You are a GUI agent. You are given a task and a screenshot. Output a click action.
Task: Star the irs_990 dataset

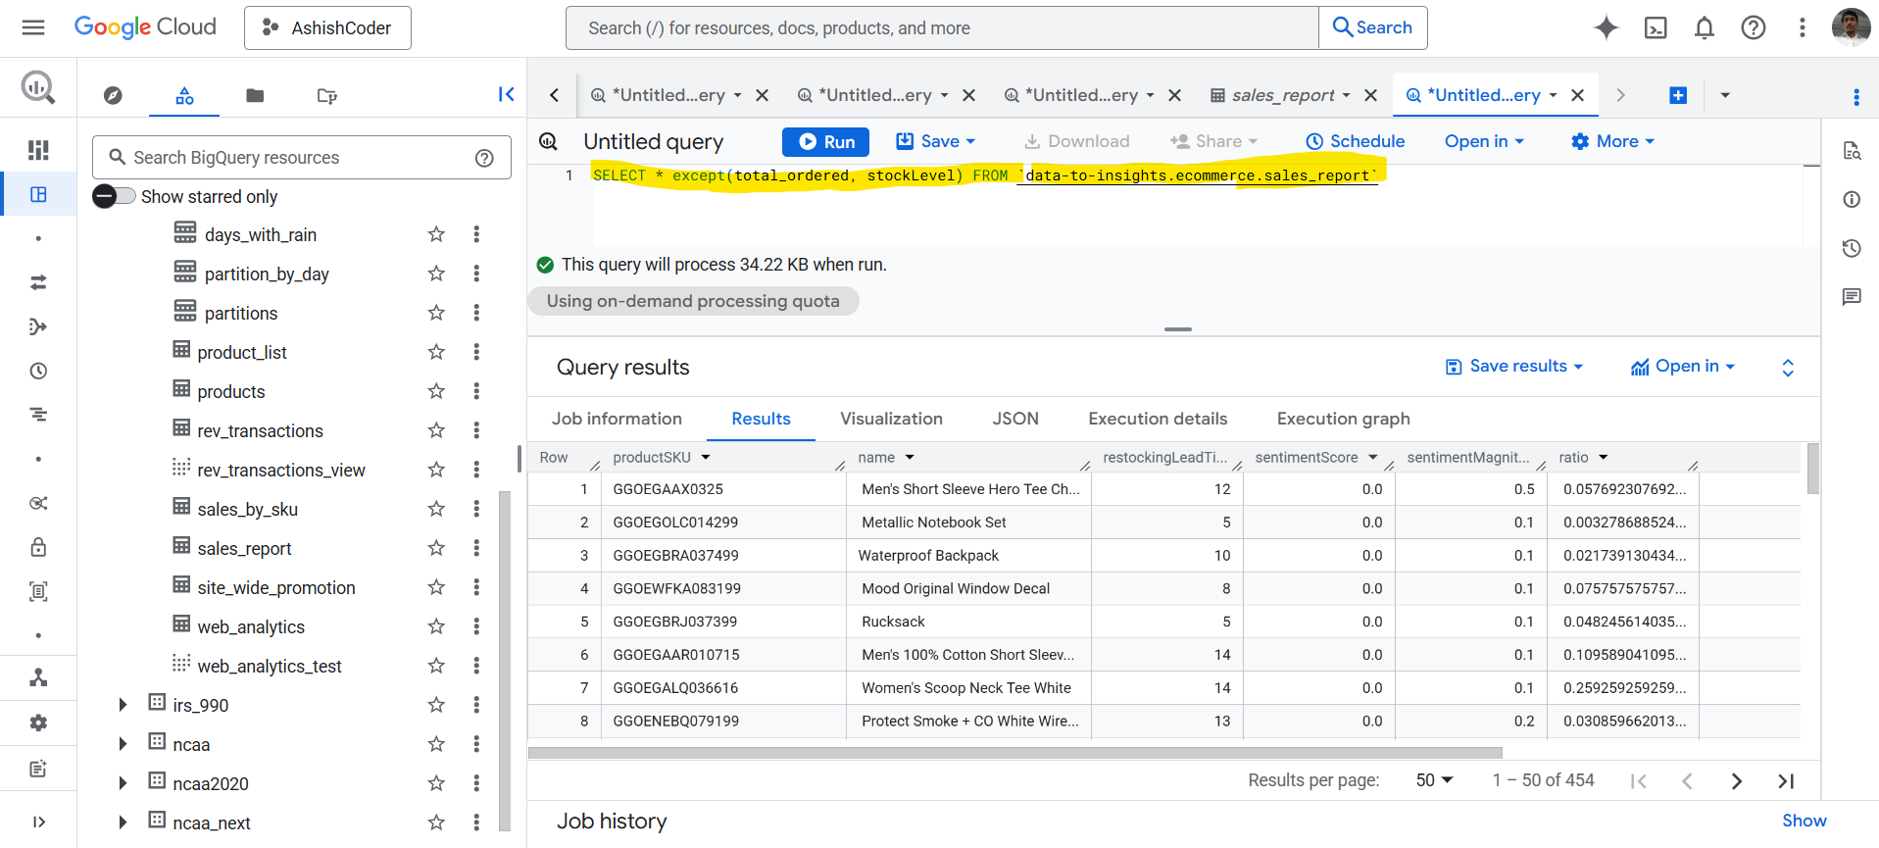point(436,705)
